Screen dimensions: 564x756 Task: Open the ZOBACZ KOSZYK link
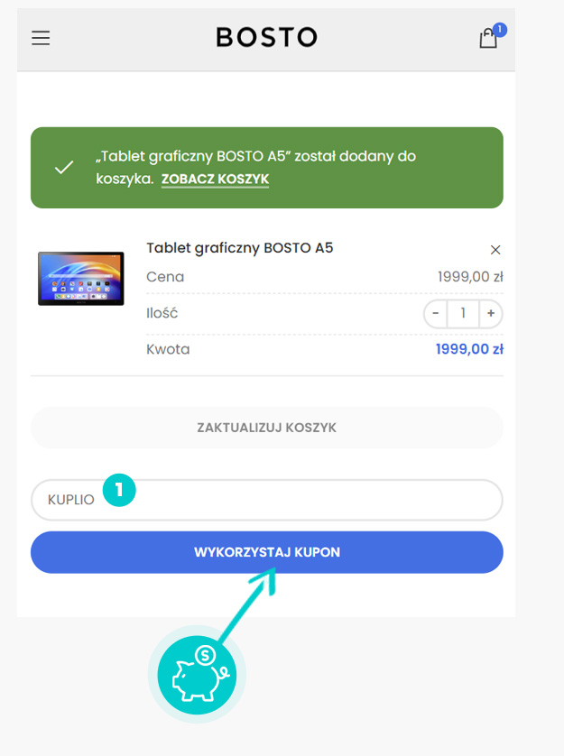(x=215, y=179)
